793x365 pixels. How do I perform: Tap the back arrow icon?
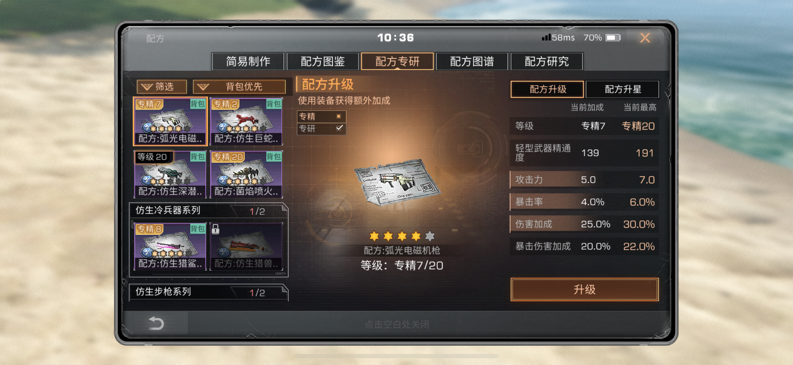[x=156, y=323]
